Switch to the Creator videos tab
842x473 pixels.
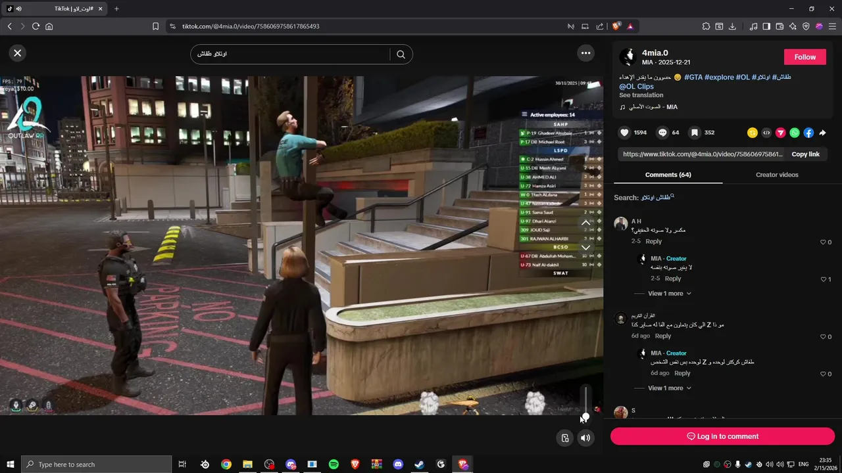coord(777,175)
